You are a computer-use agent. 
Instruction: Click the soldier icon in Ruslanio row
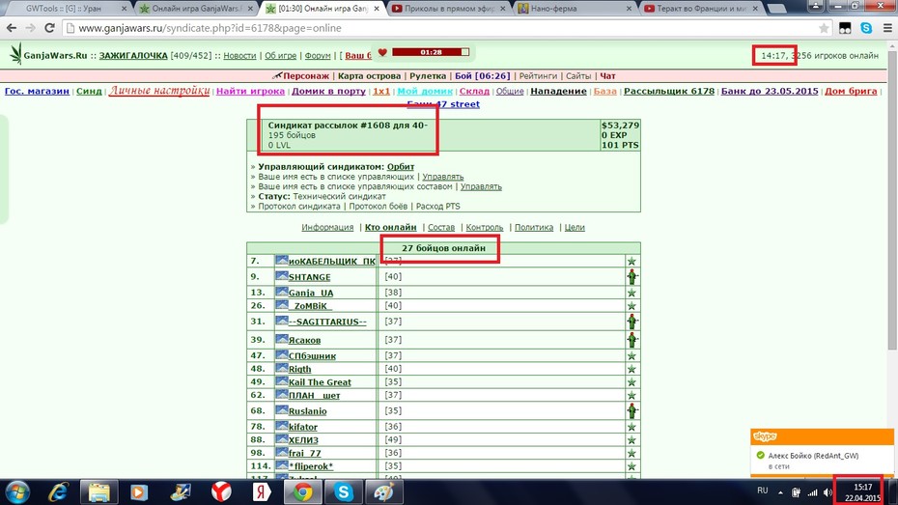click(x=631, y=411)
